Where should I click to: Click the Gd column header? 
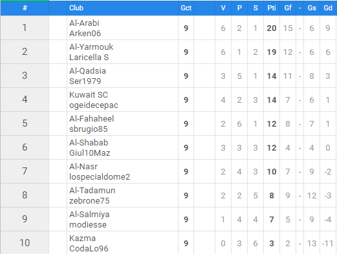tap(328, 8)
